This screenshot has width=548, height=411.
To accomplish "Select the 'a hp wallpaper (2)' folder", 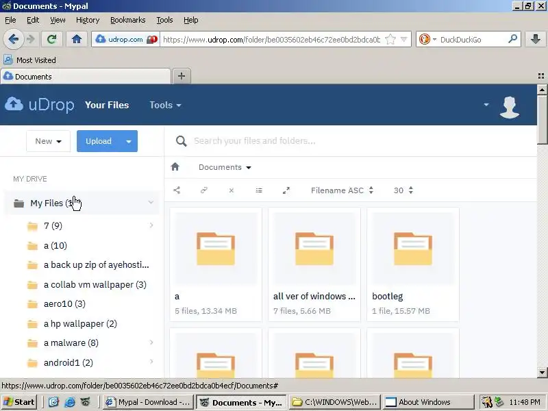I will click(80, 323).
